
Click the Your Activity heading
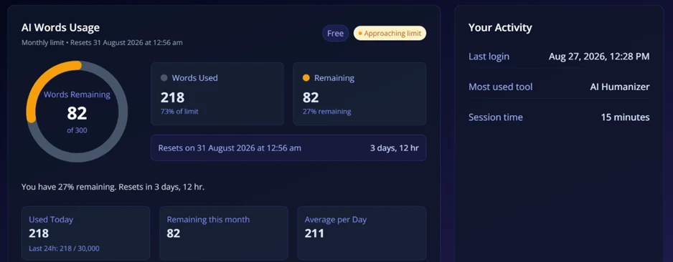(500, 28)
